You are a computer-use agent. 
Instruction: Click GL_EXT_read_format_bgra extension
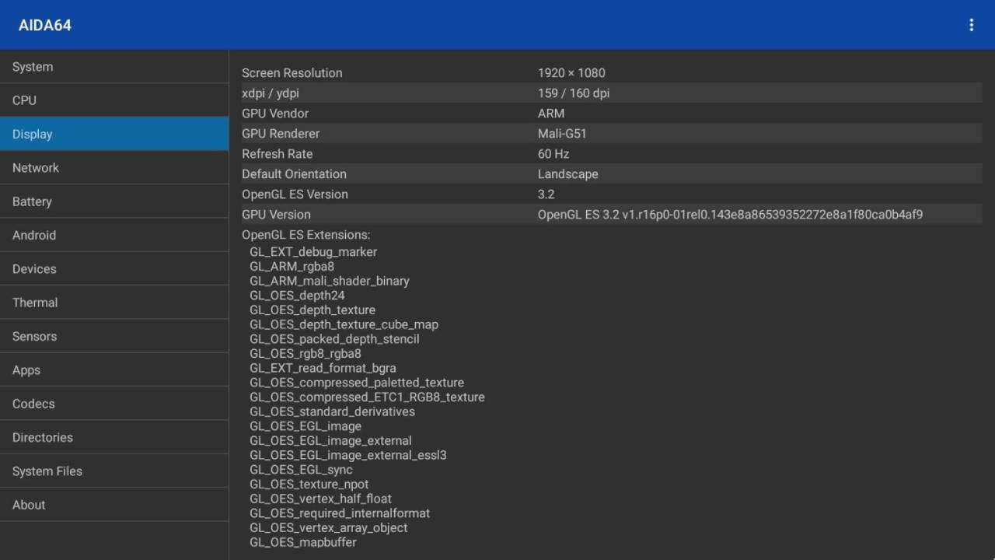click(323, 368)
